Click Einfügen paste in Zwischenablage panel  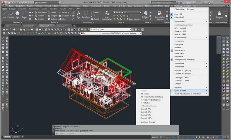[219, 15]
